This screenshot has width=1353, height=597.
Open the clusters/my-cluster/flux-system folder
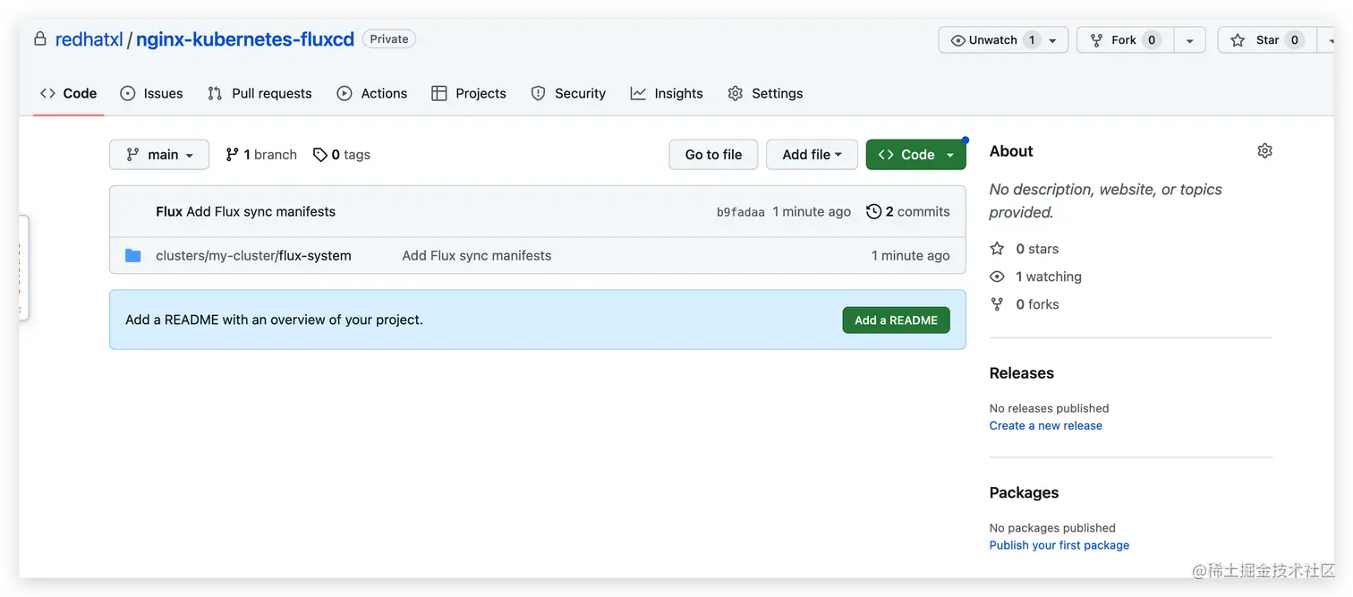[x=253, y=256]
